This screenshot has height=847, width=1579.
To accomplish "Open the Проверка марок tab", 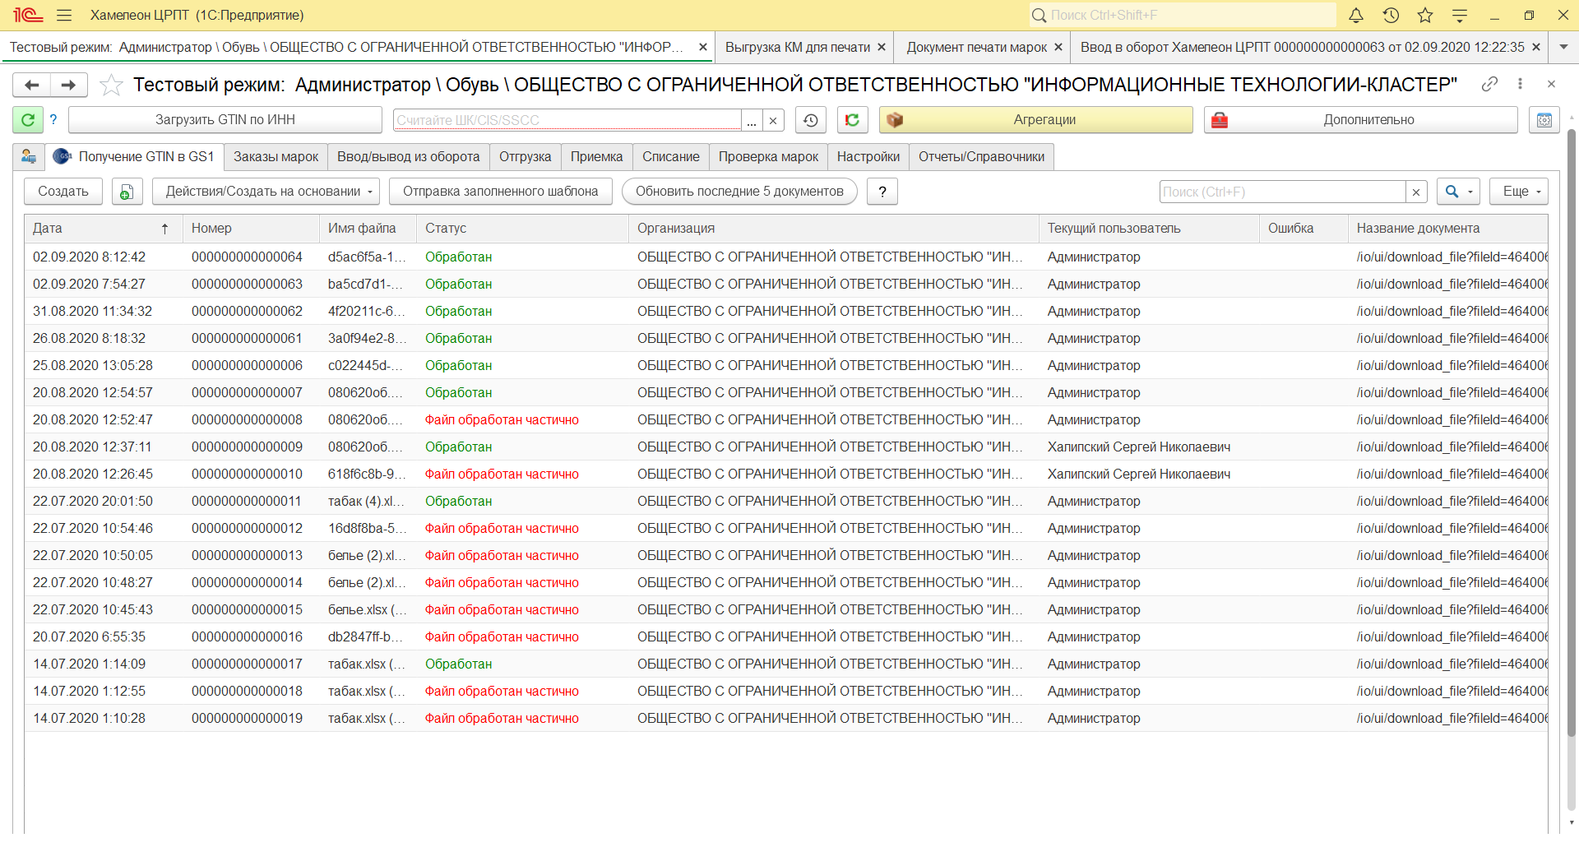I will [x=768, y=157].
